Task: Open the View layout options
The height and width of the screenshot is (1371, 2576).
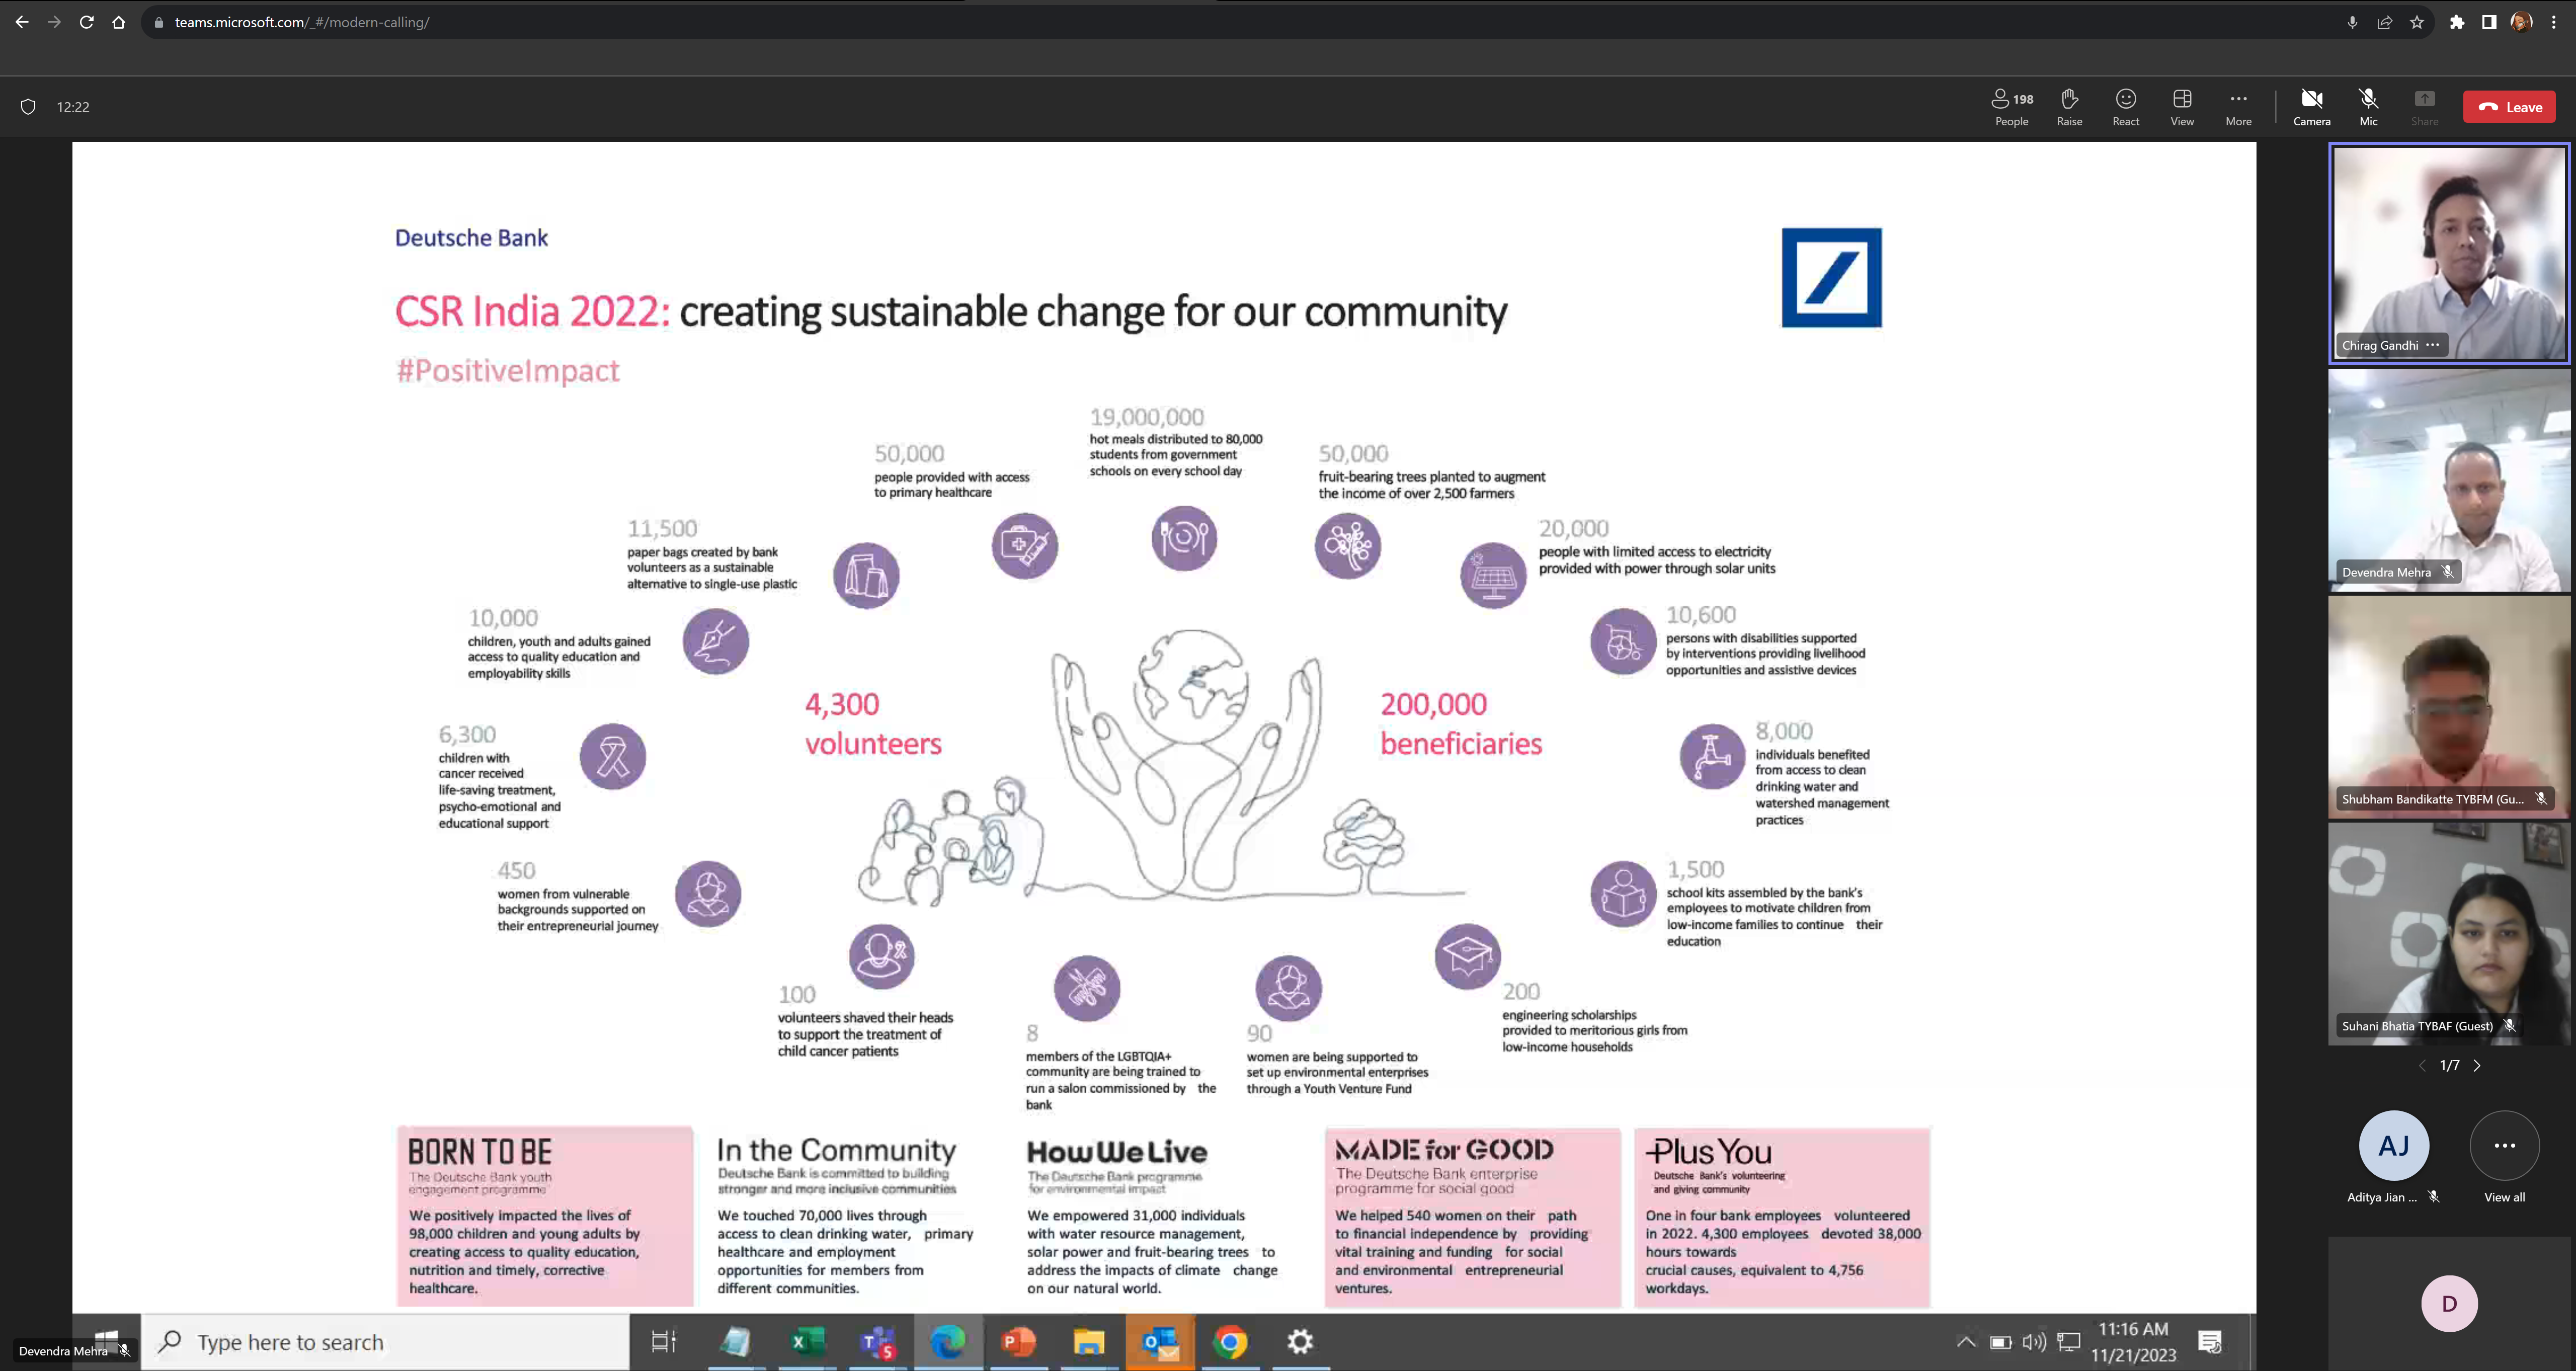Action: pyautogui.click(x=2182, y=107)
